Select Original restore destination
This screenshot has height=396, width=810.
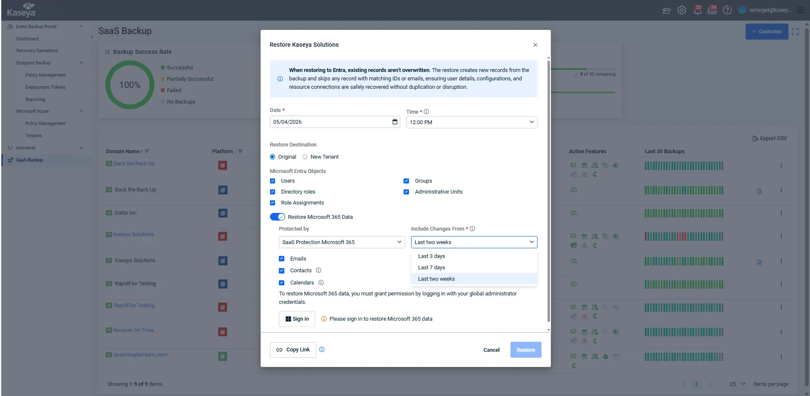(x=273, y=157)
